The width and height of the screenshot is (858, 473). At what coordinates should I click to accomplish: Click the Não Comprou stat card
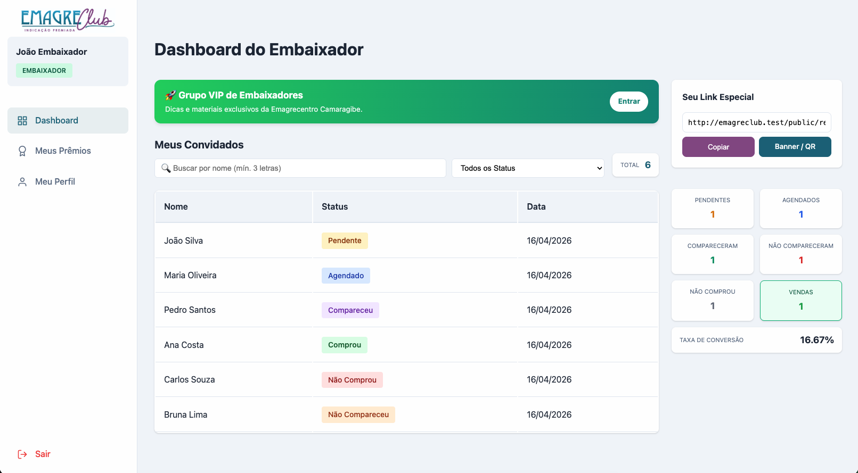click(713, 301)
